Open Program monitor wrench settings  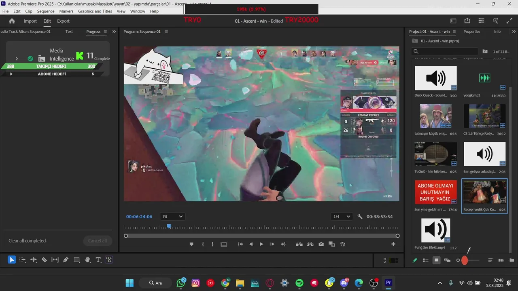[360, 217]
